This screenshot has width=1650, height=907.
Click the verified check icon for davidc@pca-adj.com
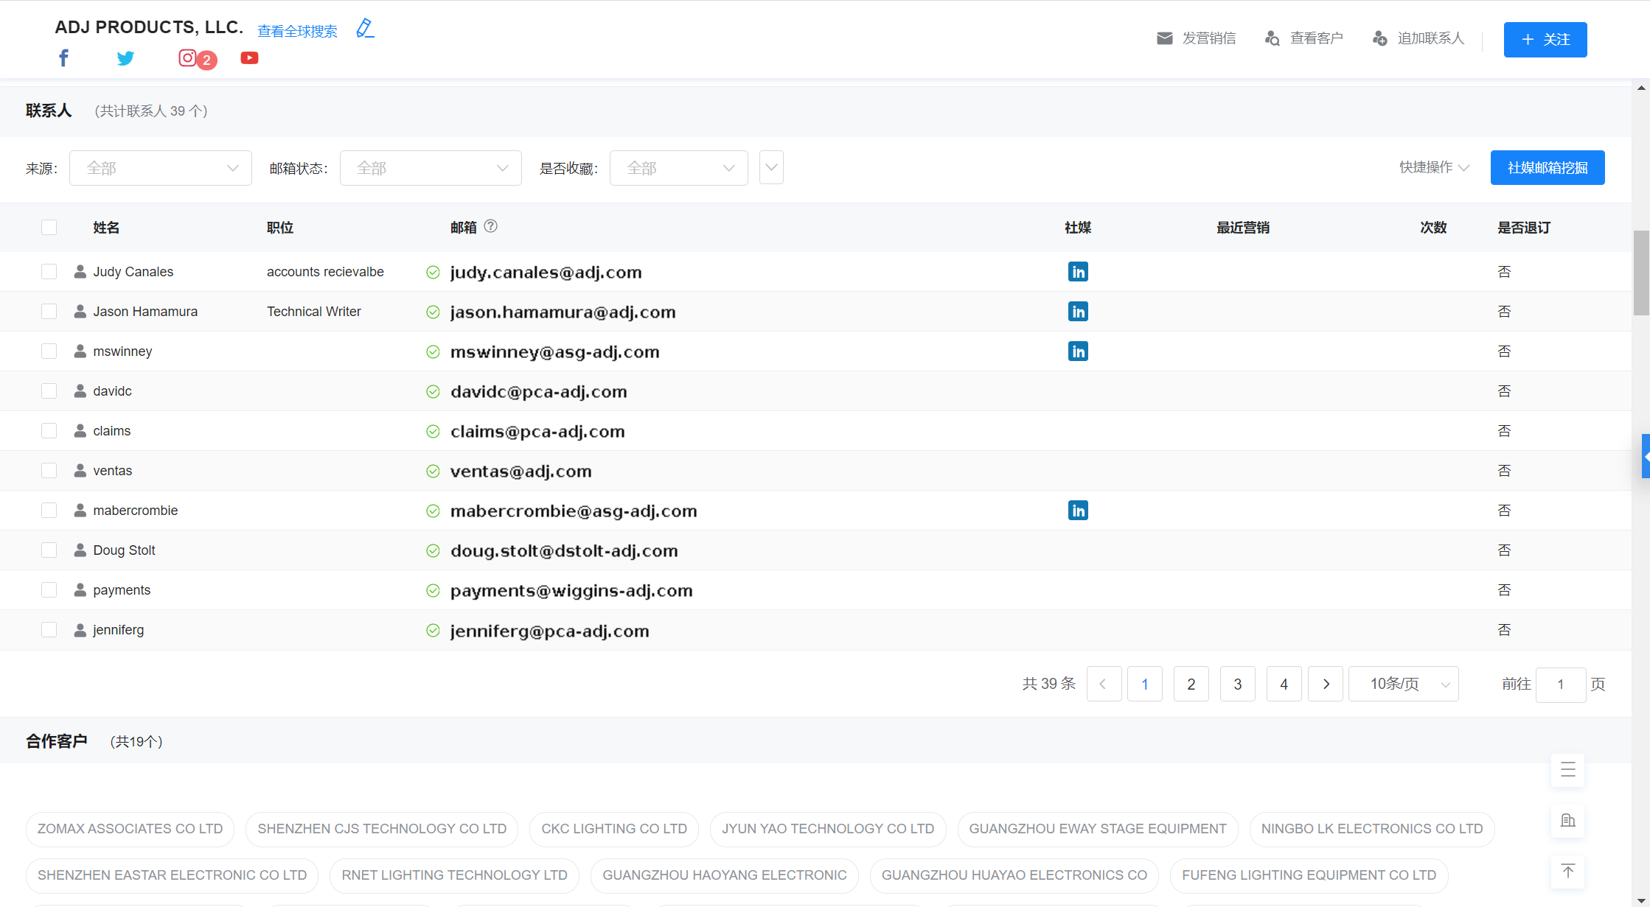433,391
